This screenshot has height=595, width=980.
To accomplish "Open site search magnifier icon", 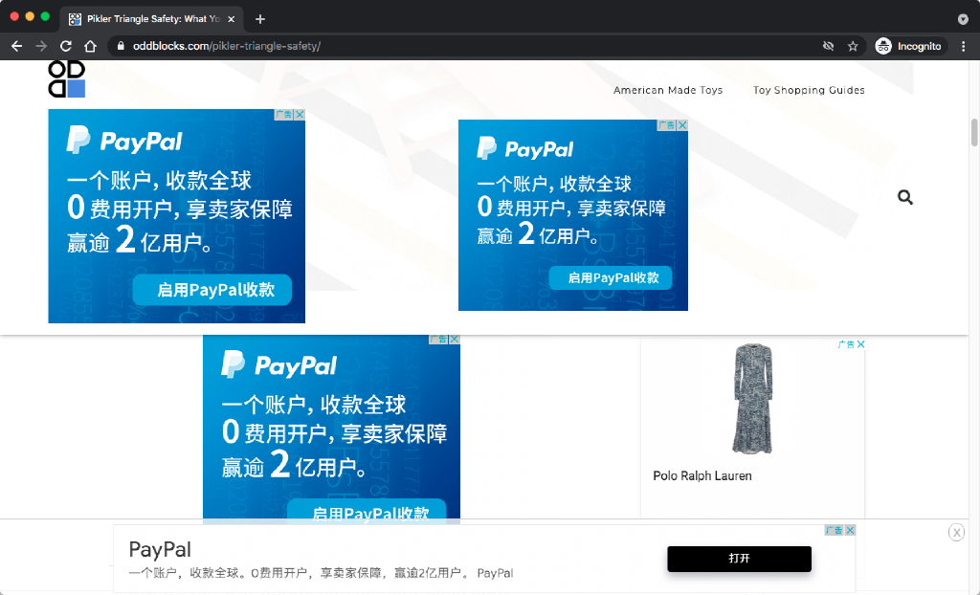I will pyautogui.click(x=905, y=197).
